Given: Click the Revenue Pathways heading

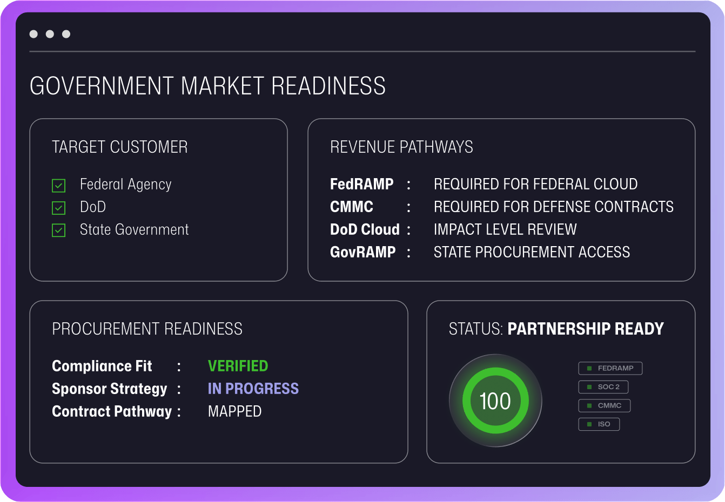Looking at the screenshot, I should click(x=401, y=147).
